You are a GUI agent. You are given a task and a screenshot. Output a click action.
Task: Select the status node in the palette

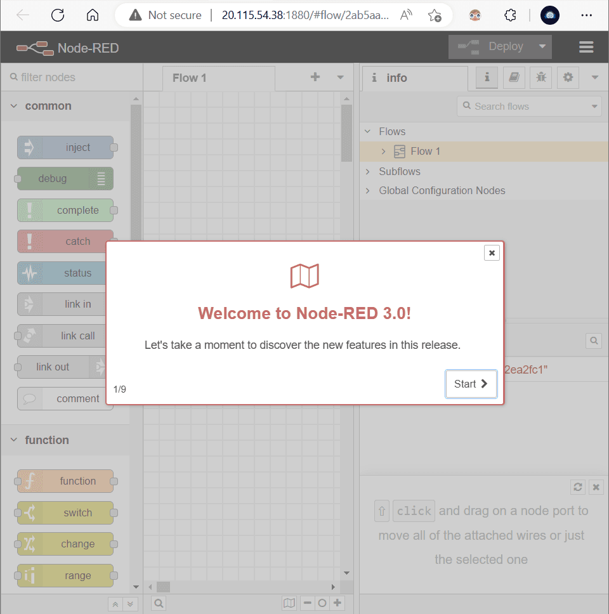click(62, 273)
